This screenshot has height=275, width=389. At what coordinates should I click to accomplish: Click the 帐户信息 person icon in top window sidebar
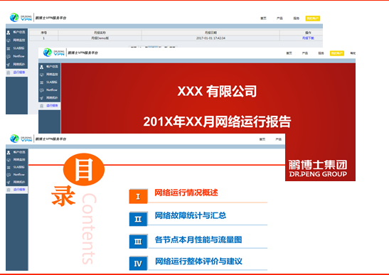pyautogui.click(x=9, y=33)
